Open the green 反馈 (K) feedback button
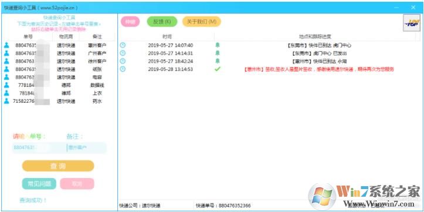Image resolution: width=424 pixels, height=212 pixels. pos(162,22)
